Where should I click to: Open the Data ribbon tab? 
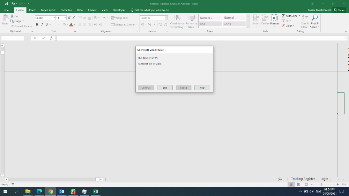point(80,10)
